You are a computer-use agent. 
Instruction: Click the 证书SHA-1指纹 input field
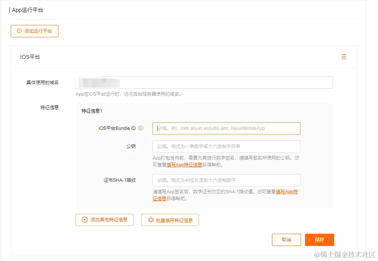click(x=226, y=180)
